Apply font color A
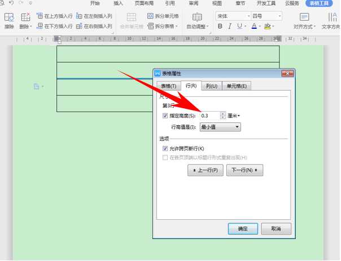This screenshot has width=341, height=261. (254, 26)
